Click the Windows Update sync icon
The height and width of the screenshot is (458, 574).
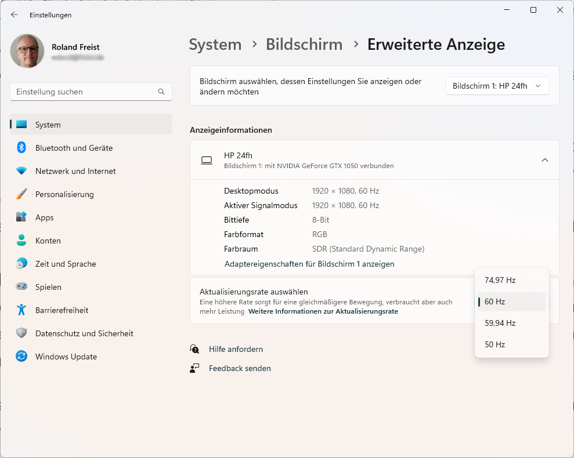(21, 357)
